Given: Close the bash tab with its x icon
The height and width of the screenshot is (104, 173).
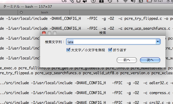Looking at the screenshot, I should tap(21, 13).
